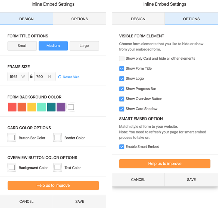Pick the purple form background color
The image size is (218, 208).
(x=61, y=107)
